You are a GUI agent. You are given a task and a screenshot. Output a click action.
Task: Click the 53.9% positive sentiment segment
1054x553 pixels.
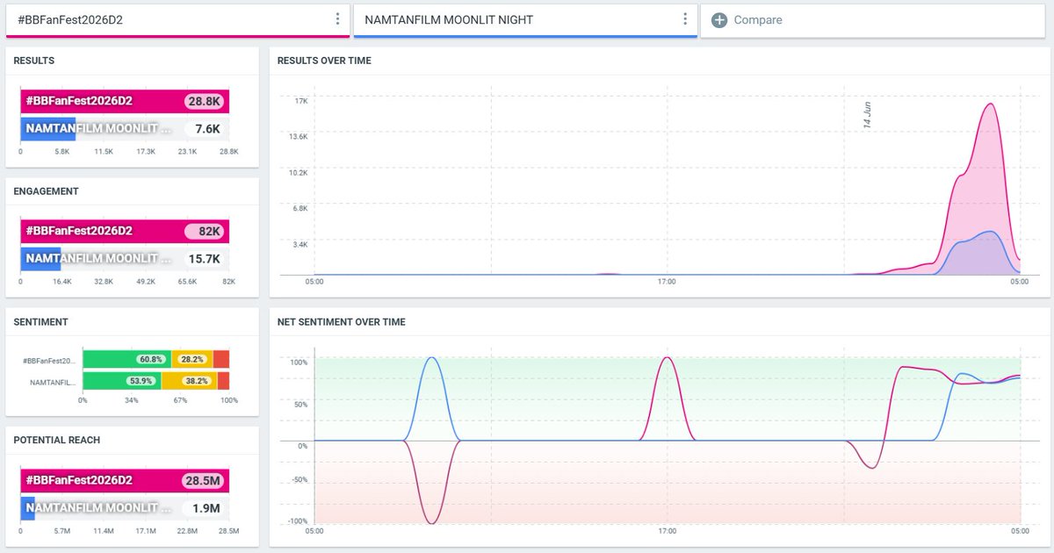point(121,381)
